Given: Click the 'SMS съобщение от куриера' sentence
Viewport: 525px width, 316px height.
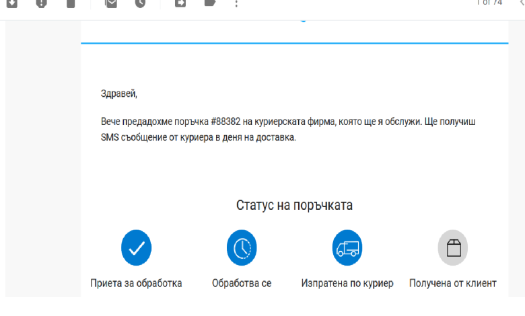Looking at the screenshot, I should point(199,137).
